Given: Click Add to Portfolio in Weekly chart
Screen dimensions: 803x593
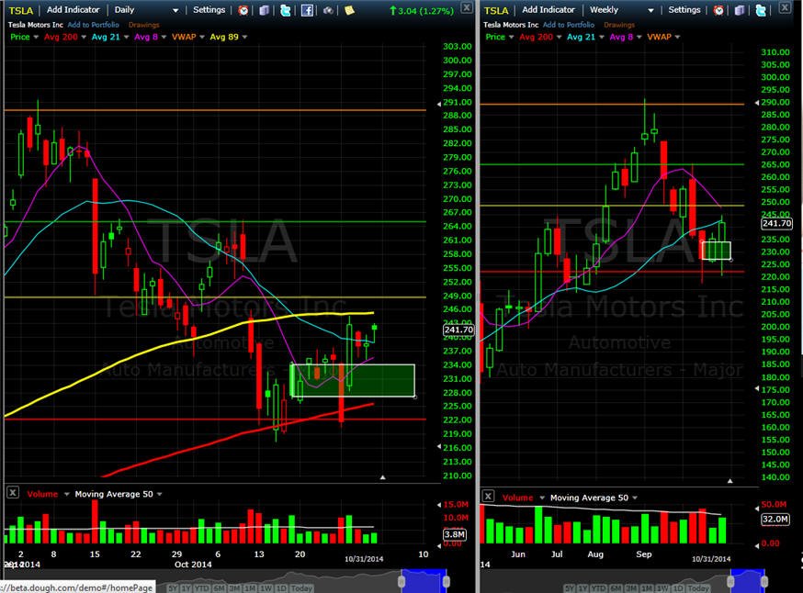Looking at the screenshot, I should [x=569, y=25].
